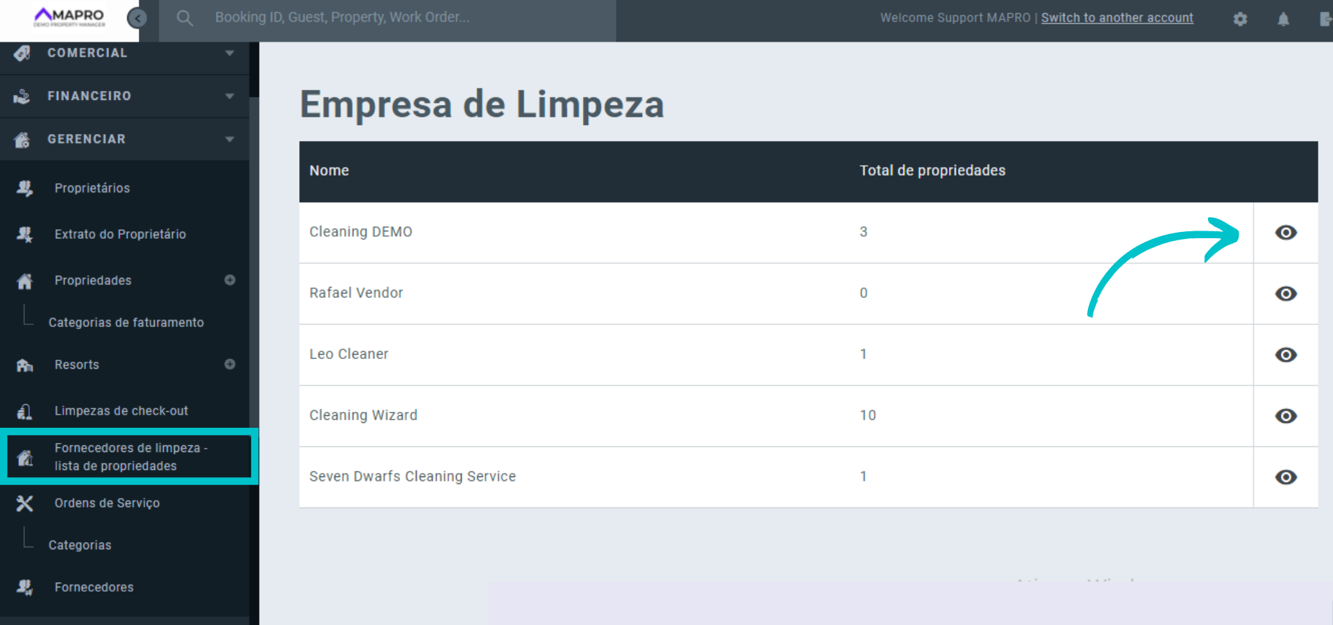View Cleaning Wizard with eye icon
This screenshot has width=1333, height=625.
point(1285,416)
